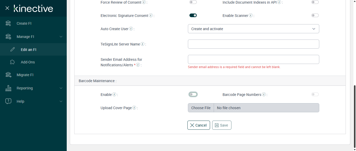356x151 pixels.
Task: Turn off Electronic Signature Consent toggle
Action: click(x=193, y=16)
